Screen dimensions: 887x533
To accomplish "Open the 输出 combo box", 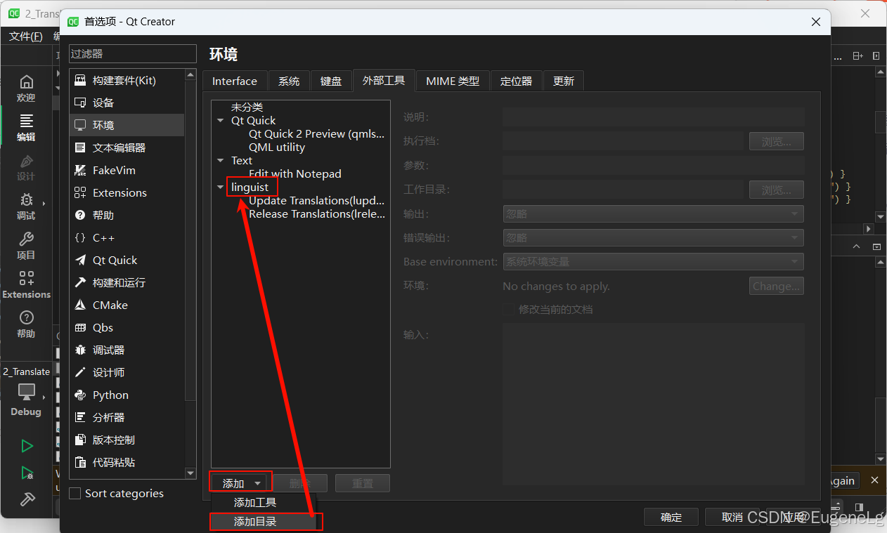I will point(653,214).
